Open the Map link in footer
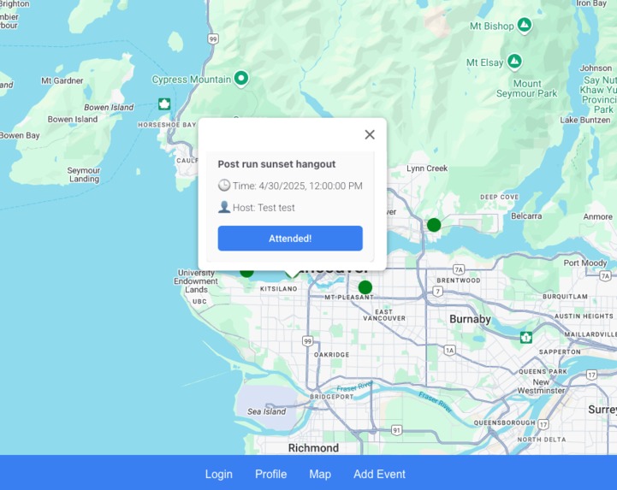Viewport: 617px width, 490px height. tap(320, 474)
